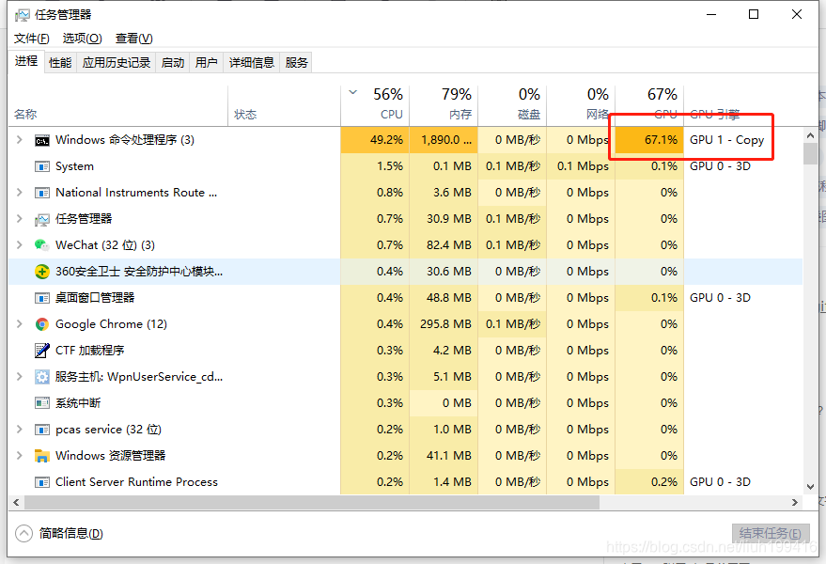This screenshot has height=564, width=826.
Task: Click the 295.8 MB memory cell
Action: tap(444, 324)
